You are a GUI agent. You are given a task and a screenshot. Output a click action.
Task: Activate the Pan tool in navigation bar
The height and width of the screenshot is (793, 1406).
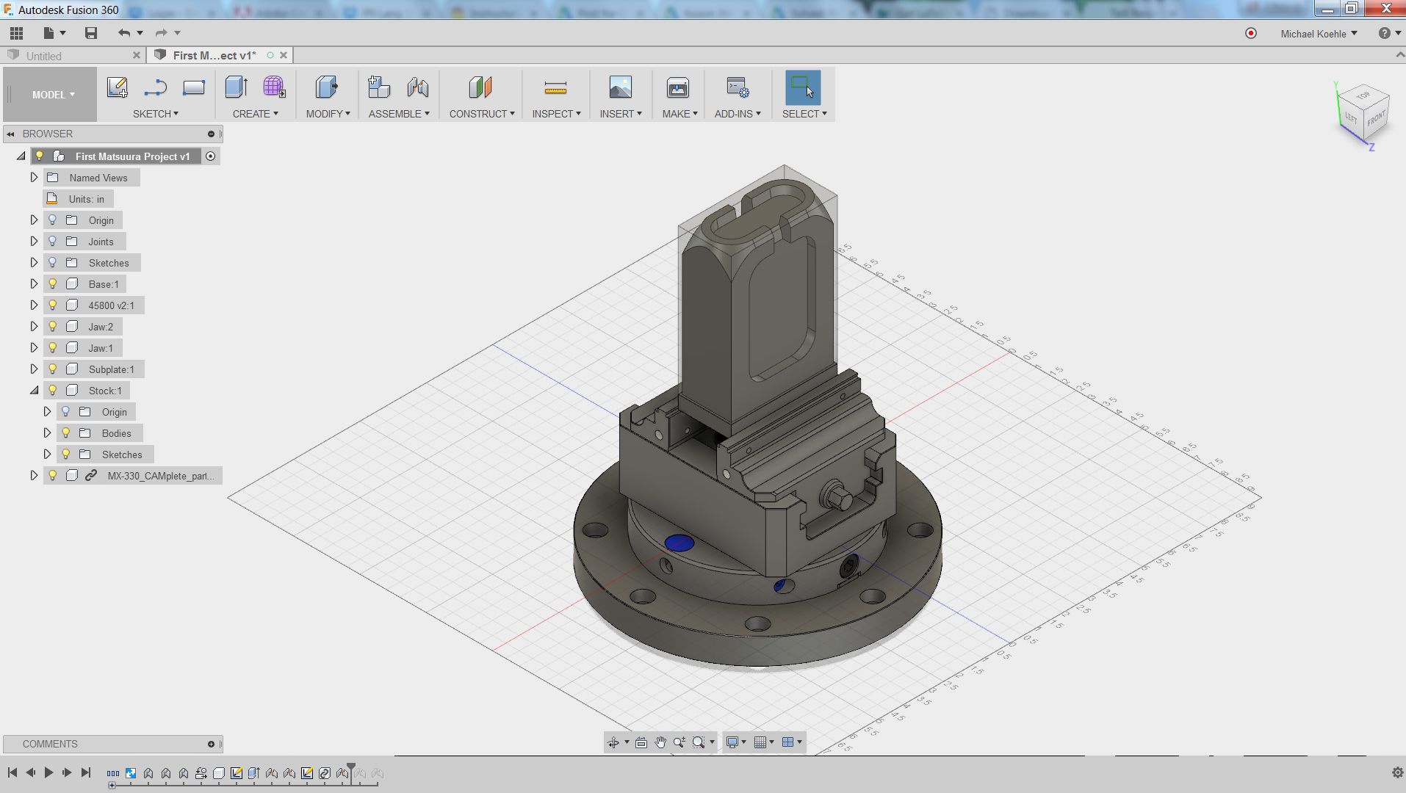[x=660, y=742]
